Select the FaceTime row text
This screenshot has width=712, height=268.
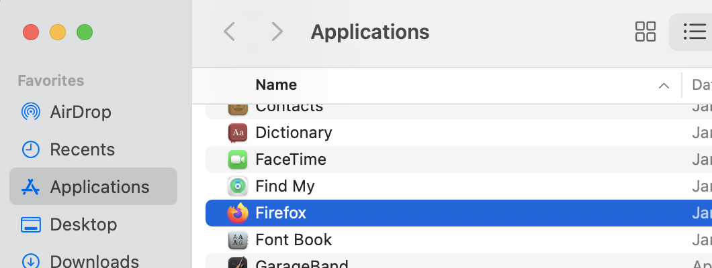tap(291, 159)
